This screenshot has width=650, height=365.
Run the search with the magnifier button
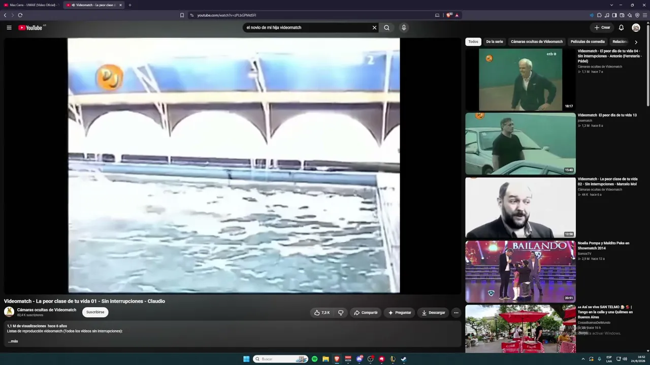(386, 28)
